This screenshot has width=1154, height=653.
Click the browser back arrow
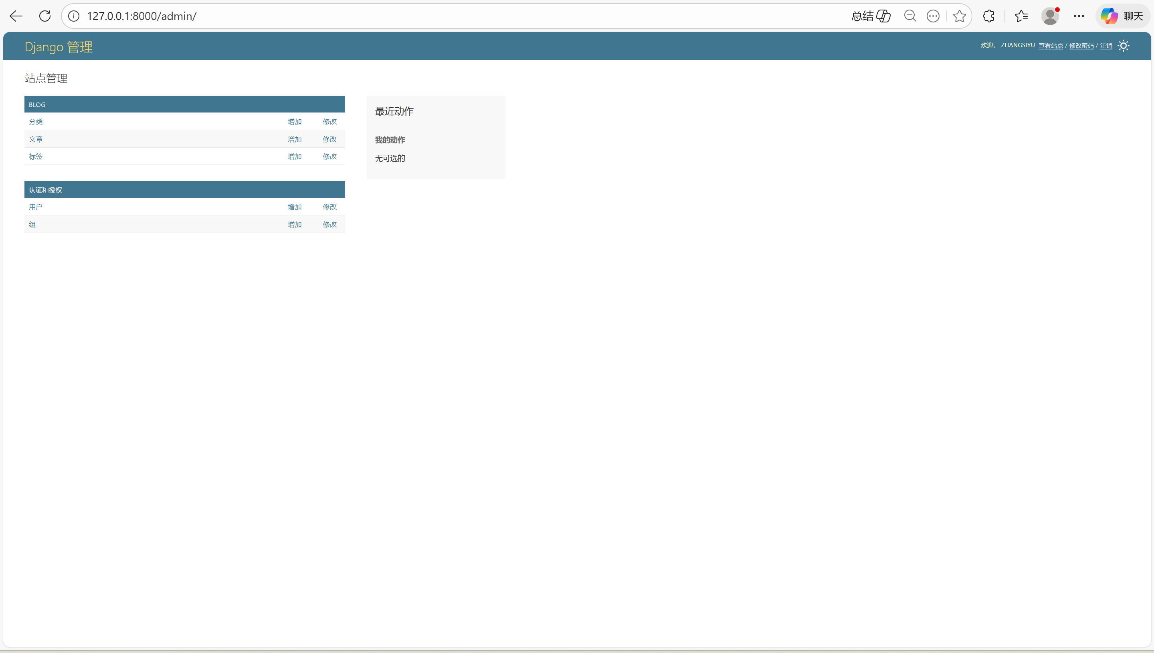coord(16,16)
